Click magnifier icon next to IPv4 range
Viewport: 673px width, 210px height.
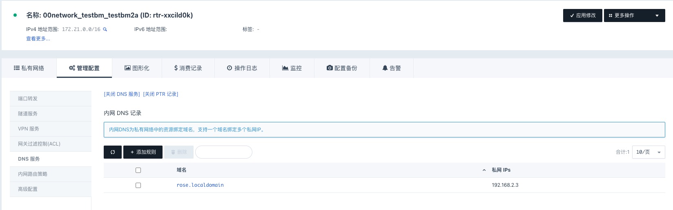105,29
